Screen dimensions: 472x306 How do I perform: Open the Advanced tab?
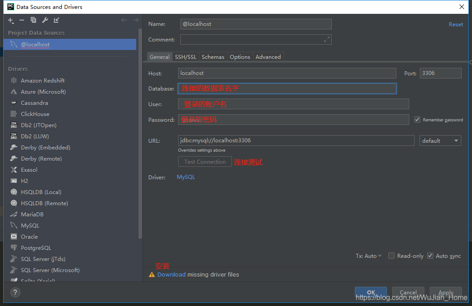268,57
